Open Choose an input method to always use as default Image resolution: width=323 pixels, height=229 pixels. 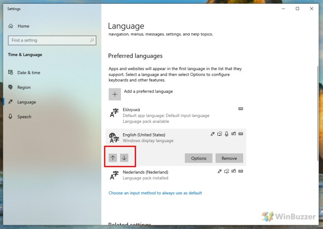coord(155,193)
